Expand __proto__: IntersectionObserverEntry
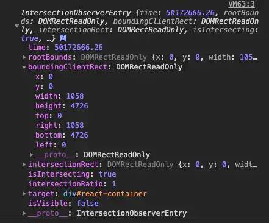The width and height of the screenshot is (269, 223). pos(24,213)
